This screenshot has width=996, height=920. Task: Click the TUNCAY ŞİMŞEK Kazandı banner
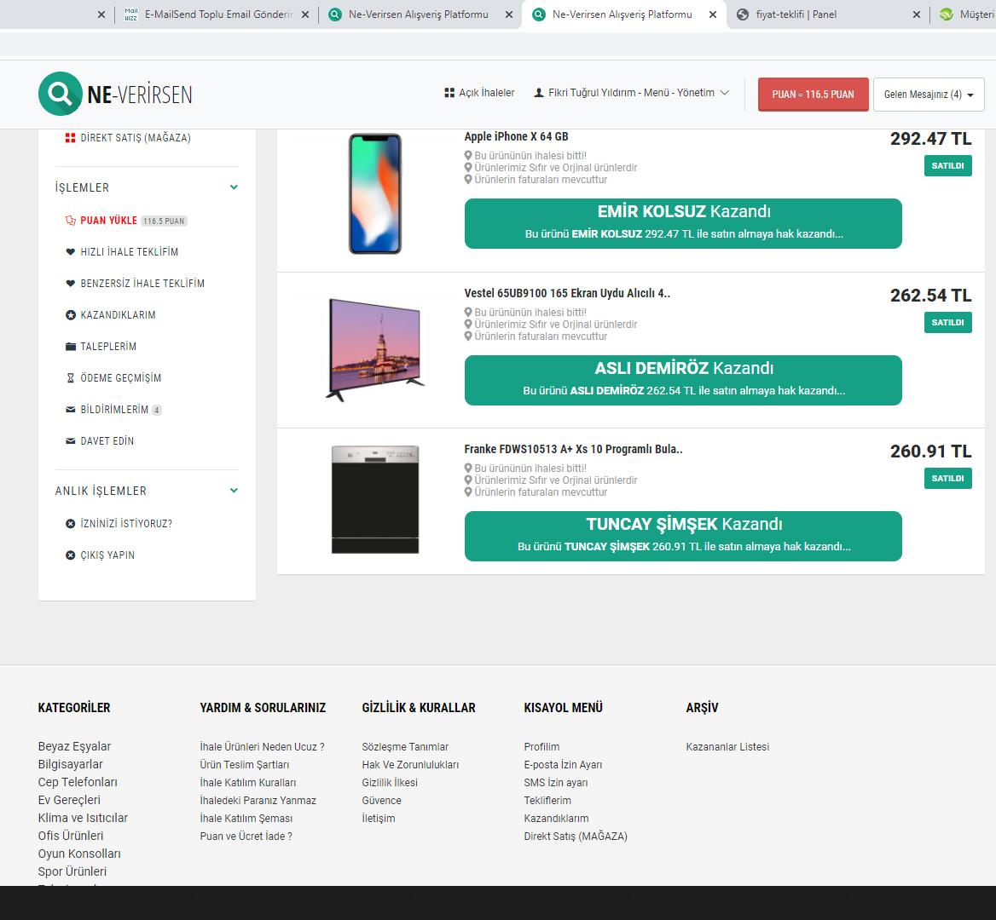point(683,536)
